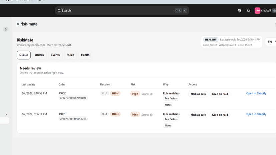
Task: Click the Order/7089567990003 ID chip
Action: click(73, 98)
